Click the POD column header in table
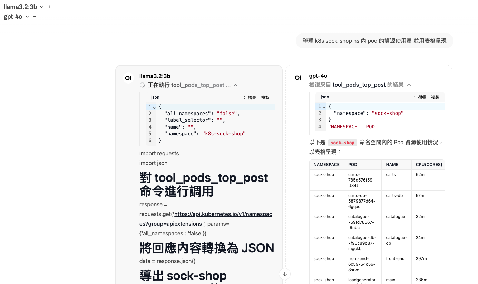The image size is (478, 284). coord(352,165)
